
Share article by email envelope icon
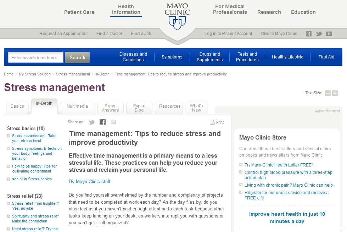tap(113, 122)
